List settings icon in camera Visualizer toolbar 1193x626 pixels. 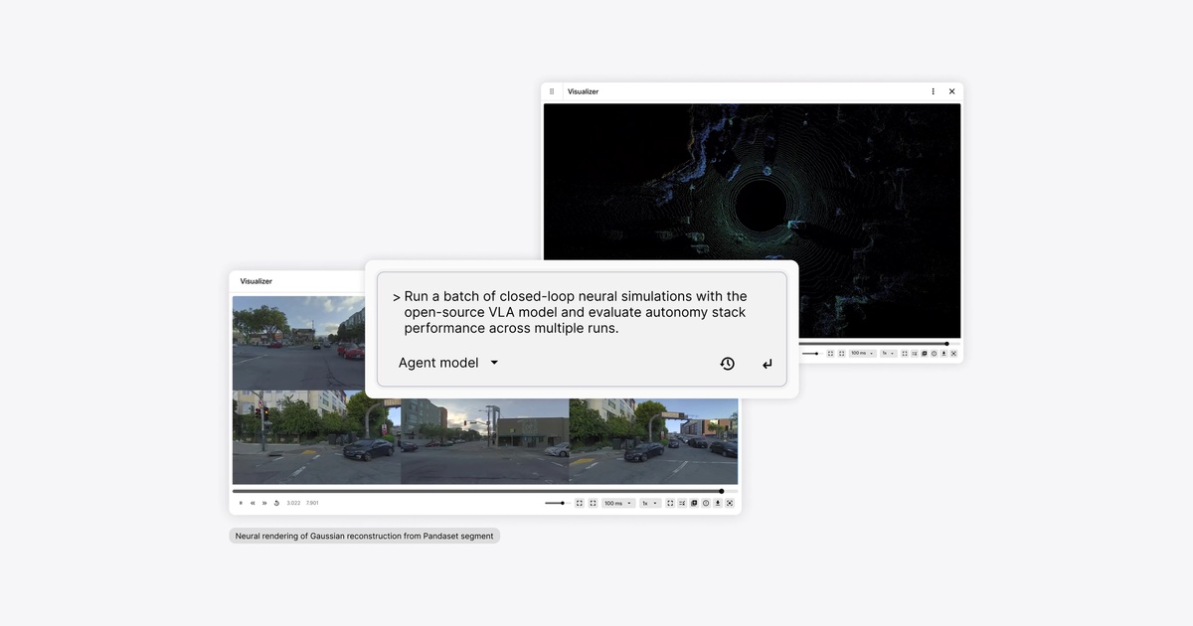click(682, 503)
